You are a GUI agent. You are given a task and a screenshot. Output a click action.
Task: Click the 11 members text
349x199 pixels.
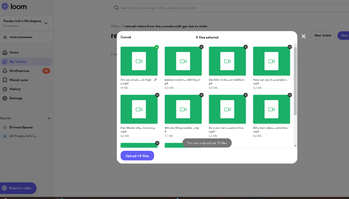(x=11, y=26)
